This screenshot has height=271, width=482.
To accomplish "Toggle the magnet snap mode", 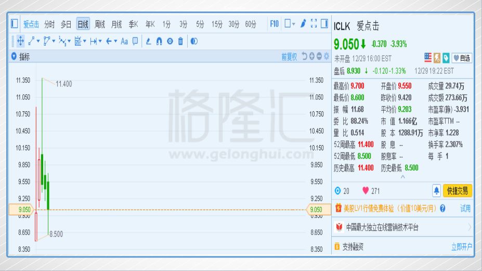I will (x=159, y=41).
